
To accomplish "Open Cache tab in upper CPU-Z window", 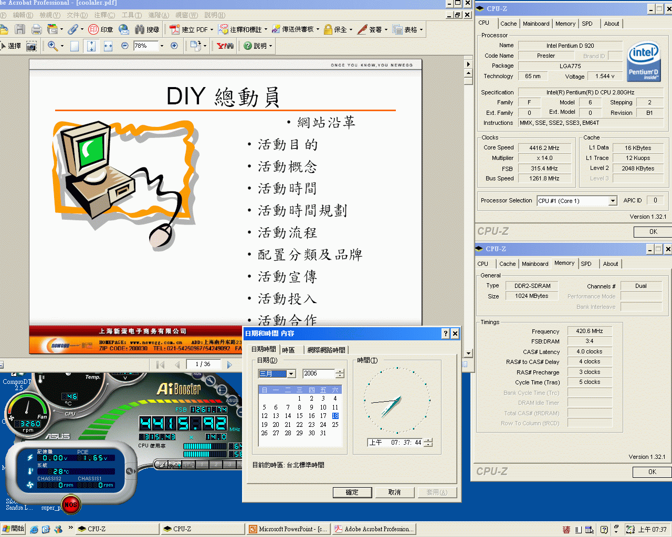I will click(x=508, y=24).
